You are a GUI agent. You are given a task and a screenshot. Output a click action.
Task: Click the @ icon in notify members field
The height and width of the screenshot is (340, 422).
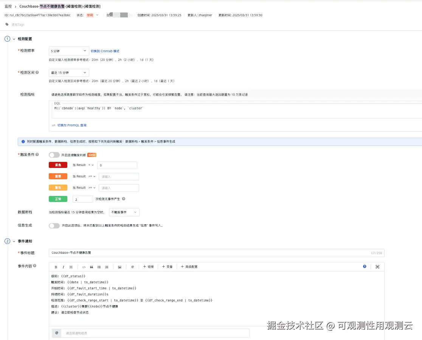coord(57,333)
